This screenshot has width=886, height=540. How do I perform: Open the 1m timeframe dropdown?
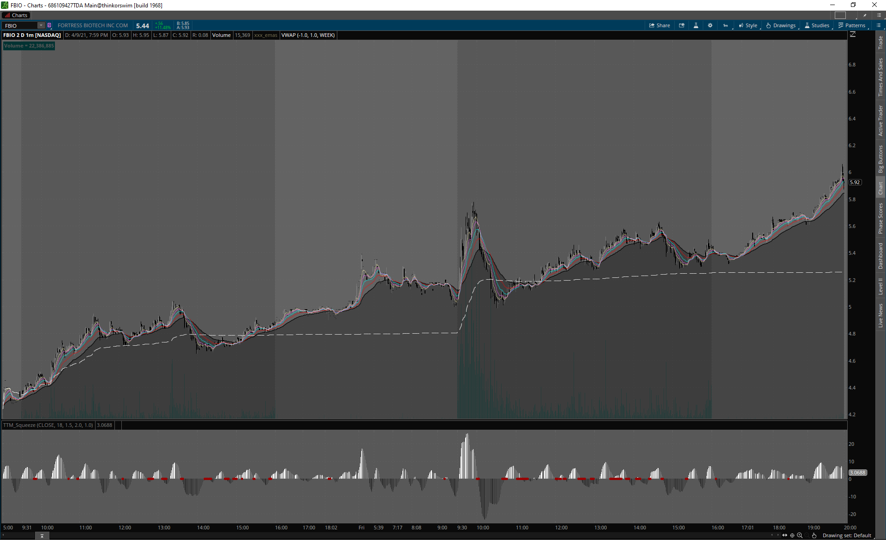725,25
